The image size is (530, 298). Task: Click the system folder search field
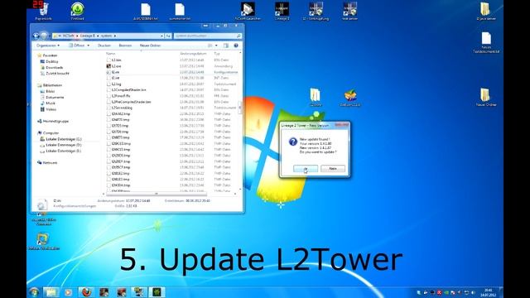click(x=208, y=36)
